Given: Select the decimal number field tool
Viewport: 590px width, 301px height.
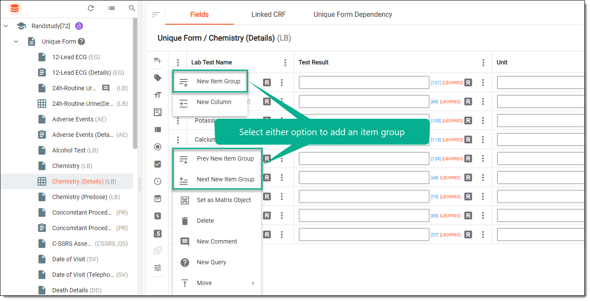Looking at the screenshot, I should (x=158, y=234).
